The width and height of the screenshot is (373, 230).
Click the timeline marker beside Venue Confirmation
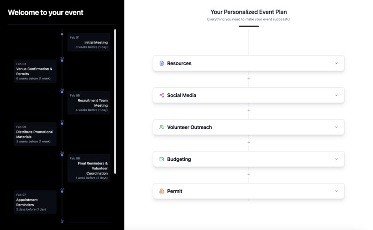pyautogui.click(x=62, y=61)
